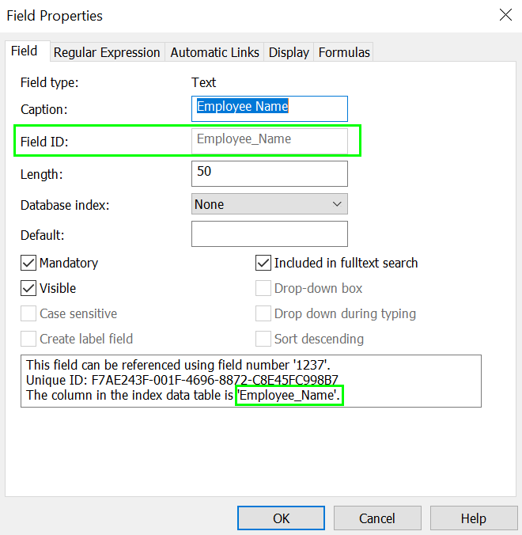Screen dimensions: 522x535
Task: Switch to the Regular Expression tab
Action: [x=106, y=52]
